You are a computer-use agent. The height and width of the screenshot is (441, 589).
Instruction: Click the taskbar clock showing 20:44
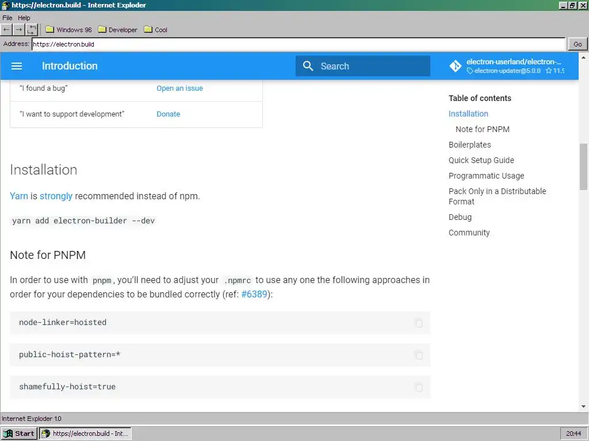(573, 434)
